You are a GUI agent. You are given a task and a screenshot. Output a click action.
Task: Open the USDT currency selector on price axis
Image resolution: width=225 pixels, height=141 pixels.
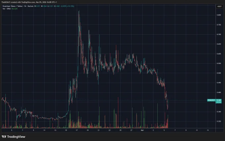click(x=219, y=7)
